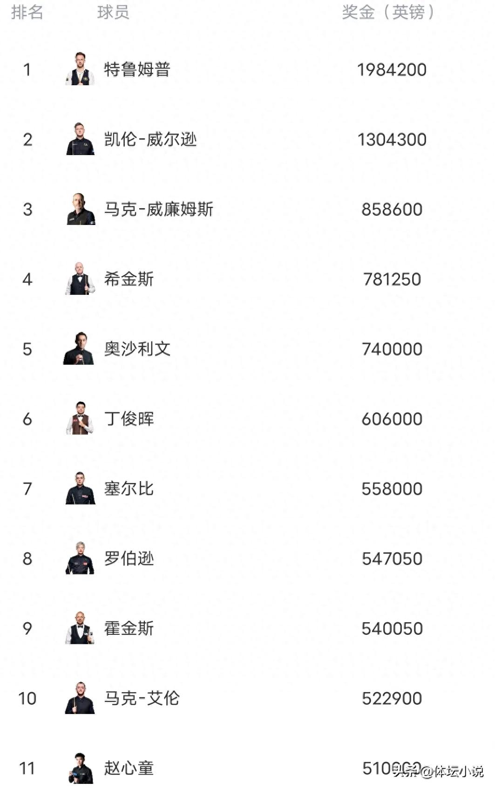Select Hawkins' avatar in row 9
This screenshot has height=789, width=495.
tap(80, 628)
